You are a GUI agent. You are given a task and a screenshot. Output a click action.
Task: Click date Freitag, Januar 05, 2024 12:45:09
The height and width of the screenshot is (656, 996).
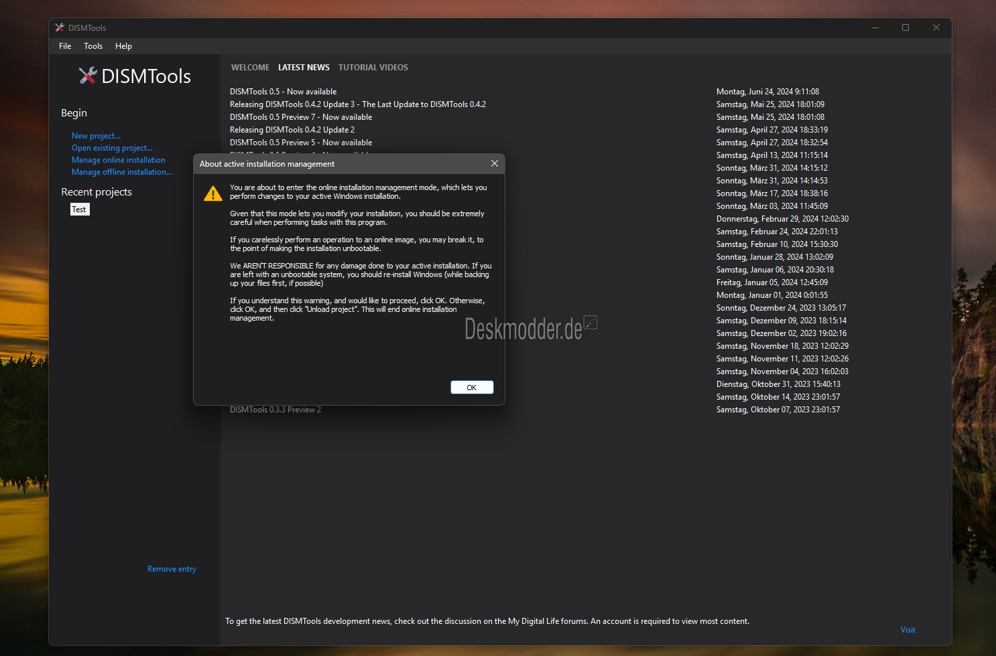pyautogui.click(x=772, y=282)
